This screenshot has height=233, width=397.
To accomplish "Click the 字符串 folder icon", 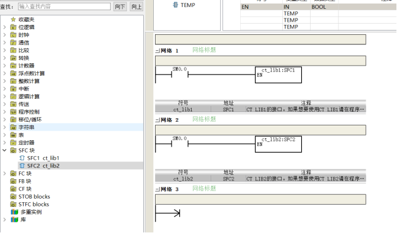I will pos(13,127).
